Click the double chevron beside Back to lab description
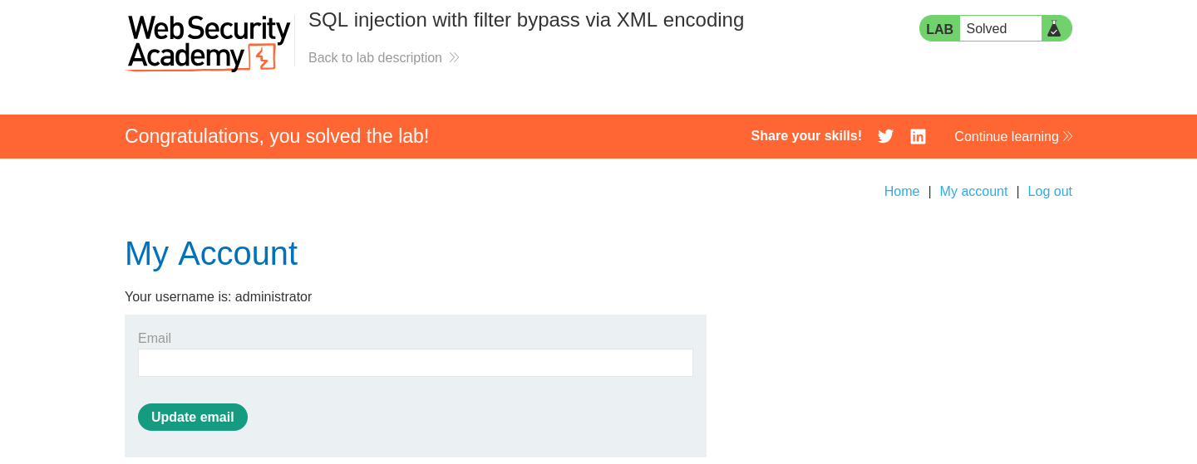This screenshot has width=1197, height=464. (x=454, y=57)
